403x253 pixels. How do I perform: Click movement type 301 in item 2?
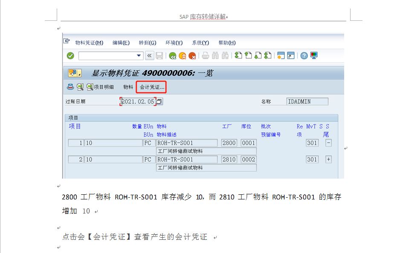tap(312, 159)
